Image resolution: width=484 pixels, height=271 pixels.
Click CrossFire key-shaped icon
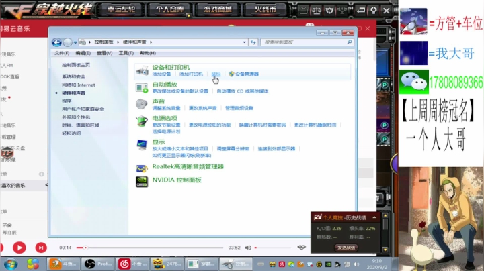(x=374, y=11)
